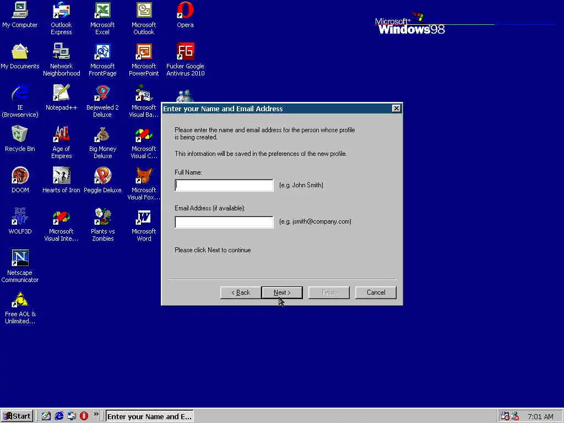Click the Email Address text field

(224, 222)
